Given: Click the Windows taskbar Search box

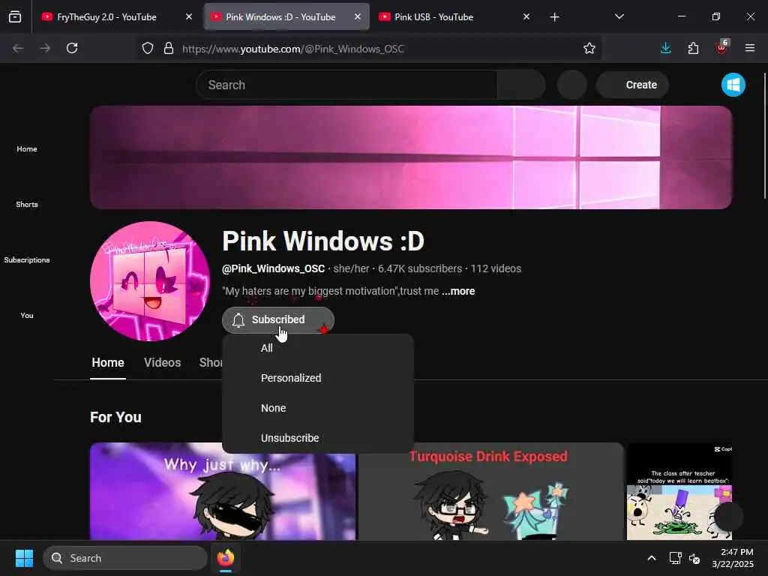Looking at the screenshot, I should tap(125, 558).
